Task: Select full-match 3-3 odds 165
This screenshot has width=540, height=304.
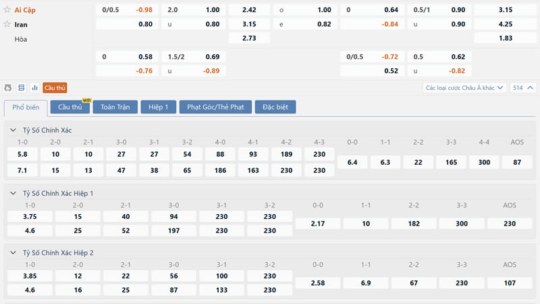Action: 451,162
